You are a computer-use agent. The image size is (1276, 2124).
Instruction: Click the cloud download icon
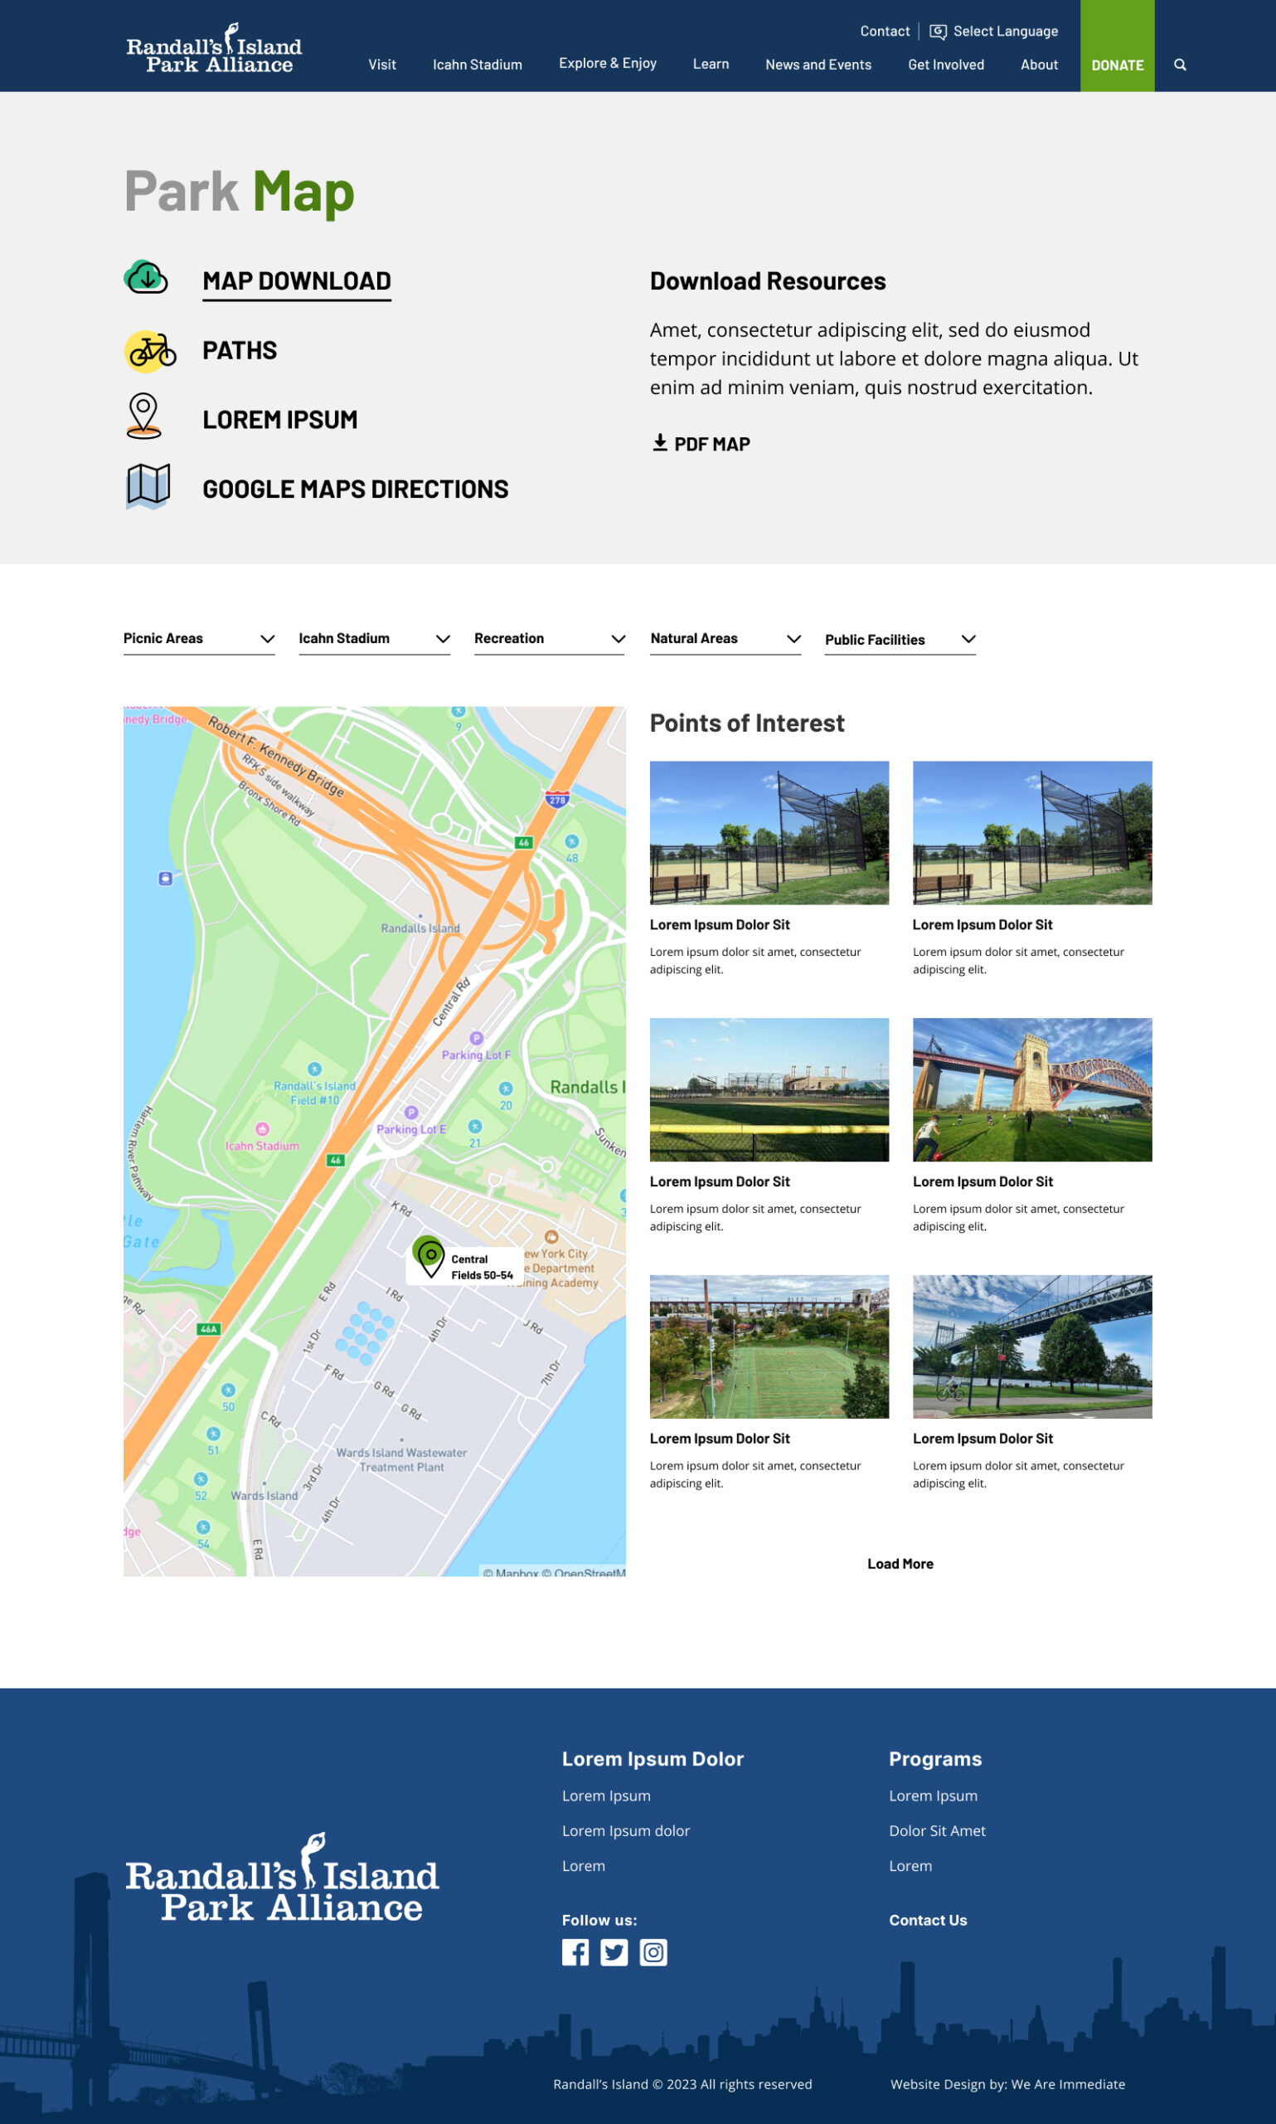tap(146, 278)
